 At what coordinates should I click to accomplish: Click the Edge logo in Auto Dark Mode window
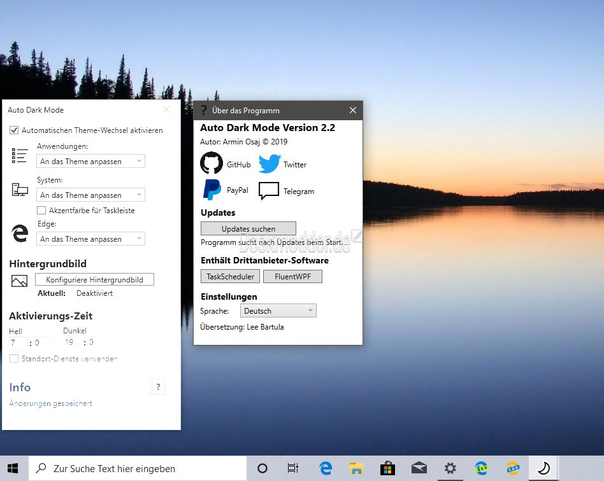click(20, 234)
